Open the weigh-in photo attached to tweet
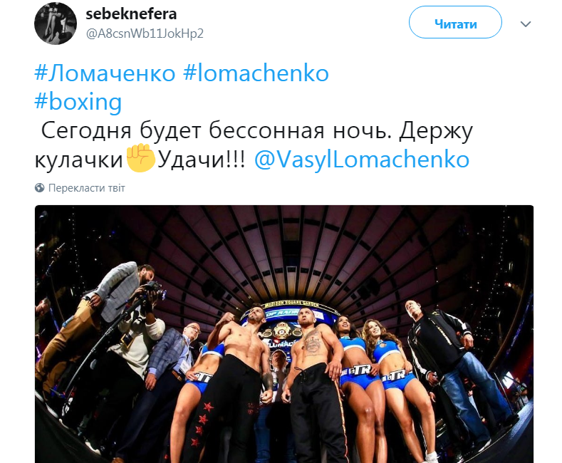The width and height of the screenshot is (562, 463). coord(284,334)
